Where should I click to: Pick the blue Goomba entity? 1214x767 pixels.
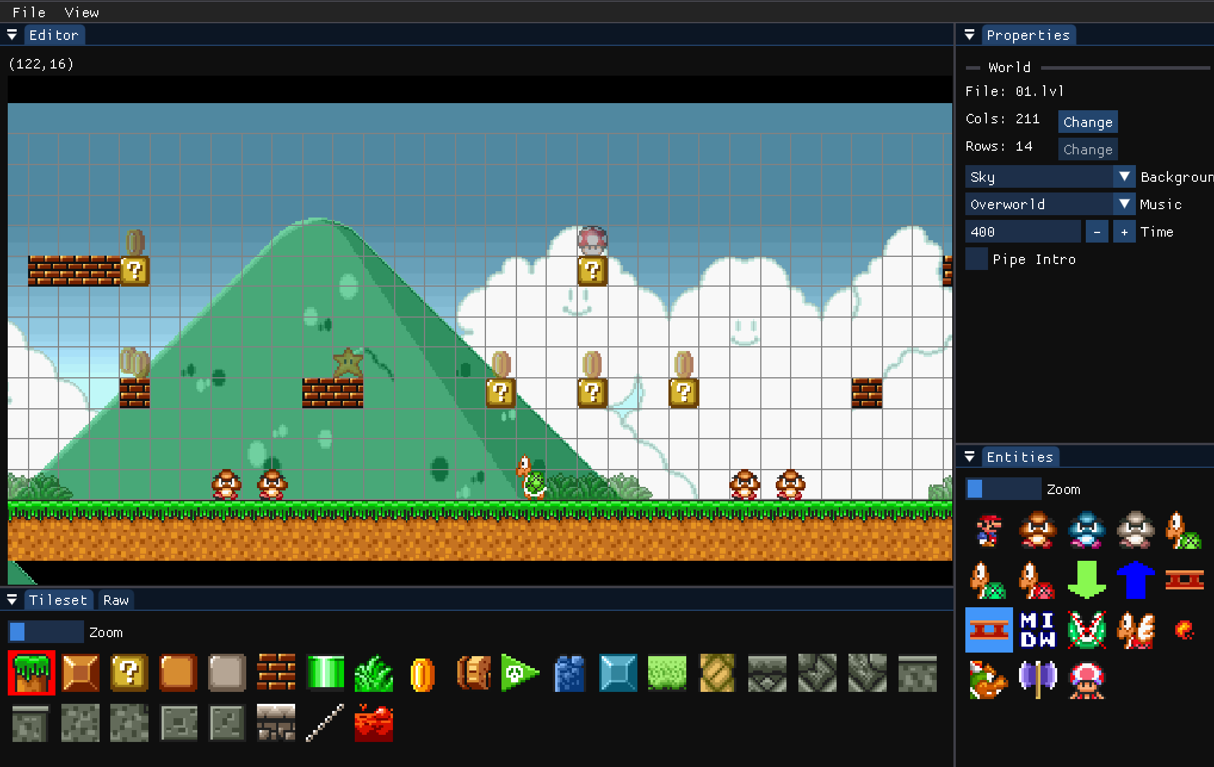coord(1086,530)
